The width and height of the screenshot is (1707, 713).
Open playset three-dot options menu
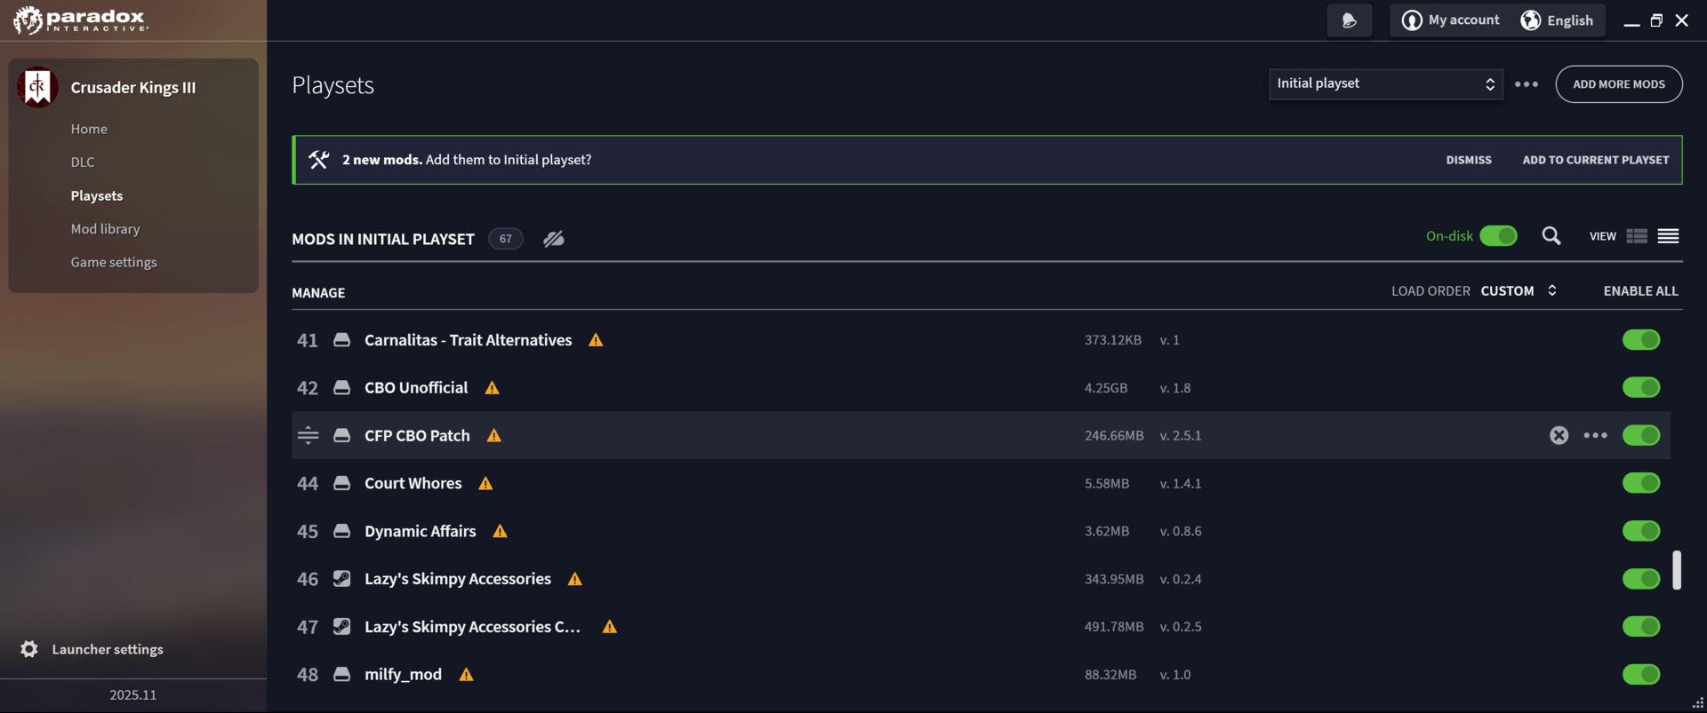(1527, 84)
